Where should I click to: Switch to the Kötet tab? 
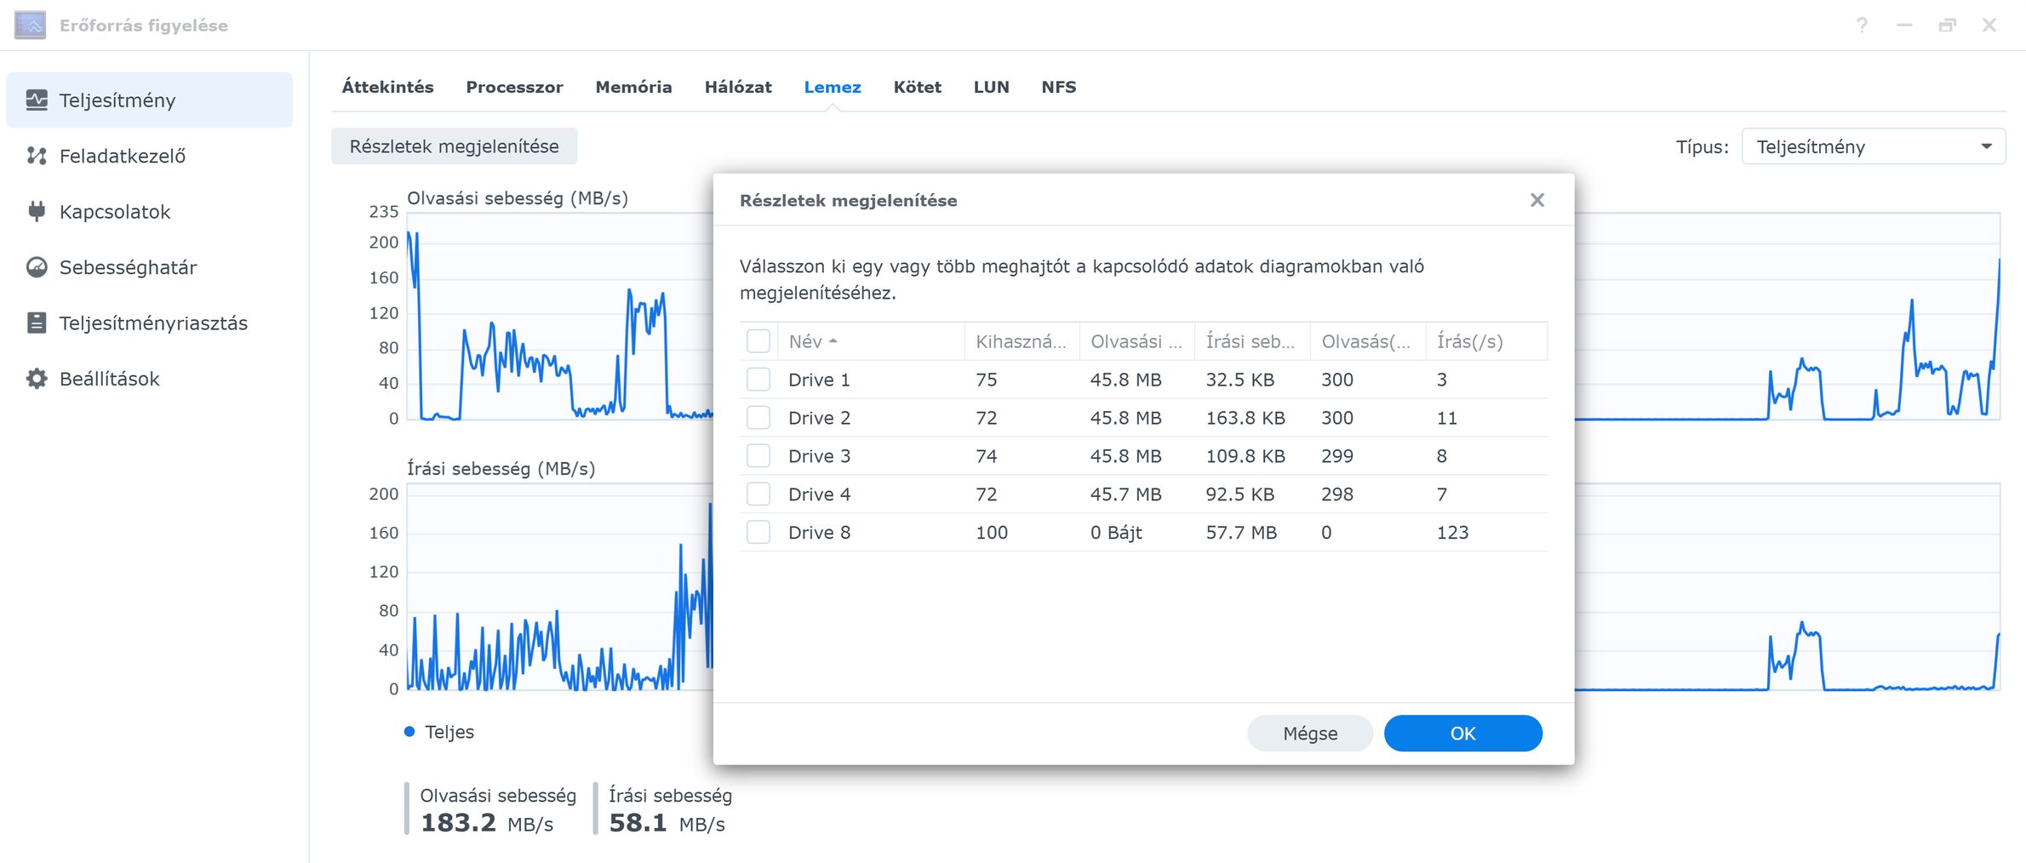pos(917,87)
